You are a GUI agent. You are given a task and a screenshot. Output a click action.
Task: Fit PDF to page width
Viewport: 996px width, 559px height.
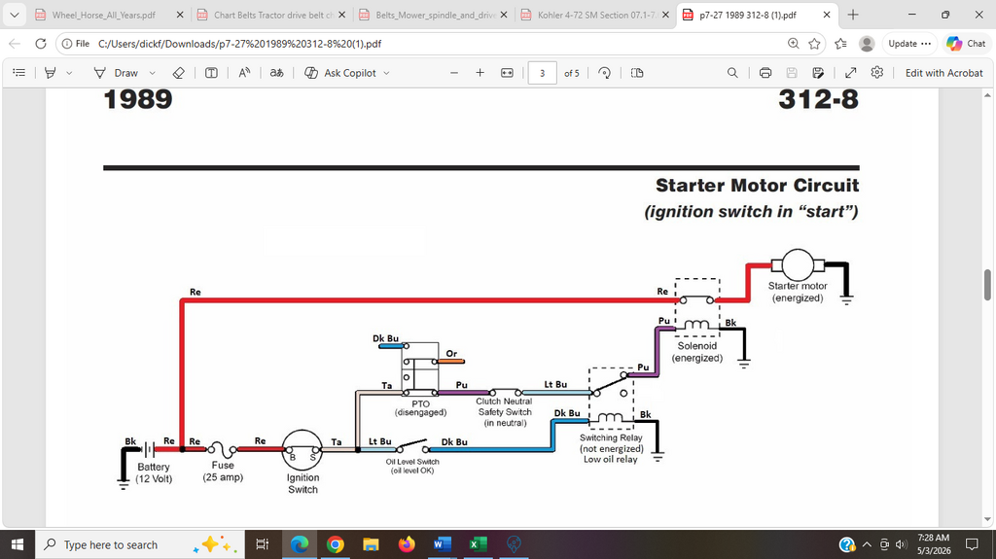point(507,73)
